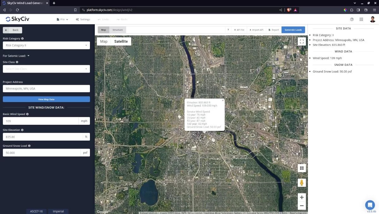Click the map fullscreen toggle icon

302,41
